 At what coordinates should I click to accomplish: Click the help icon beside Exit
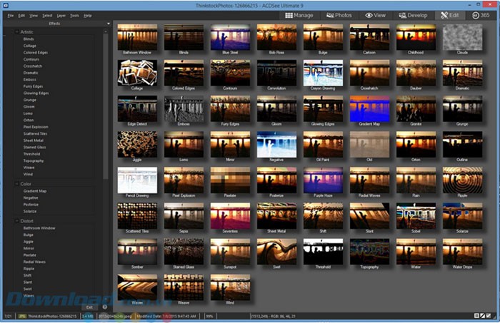click(105, 307)
